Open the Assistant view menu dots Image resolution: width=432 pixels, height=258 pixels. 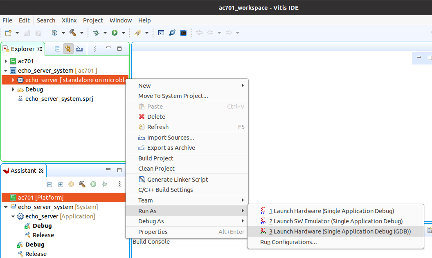(119, 184)
